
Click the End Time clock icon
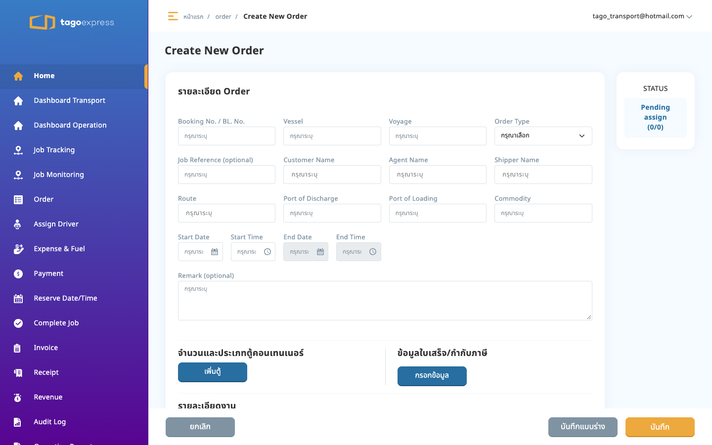(x=373, y=252)
